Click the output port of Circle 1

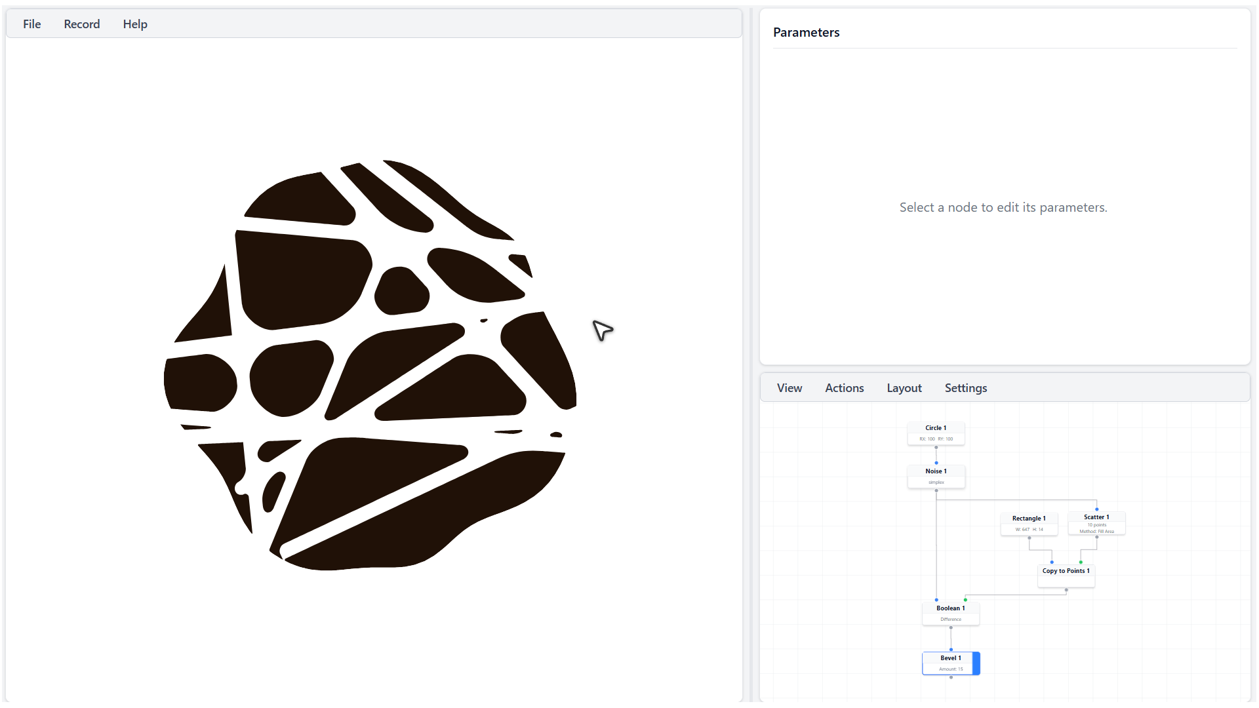pyautogui.click(x=936, y=448)
